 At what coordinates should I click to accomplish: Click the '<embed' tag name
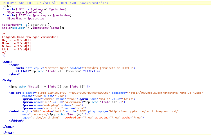point(14,111)
